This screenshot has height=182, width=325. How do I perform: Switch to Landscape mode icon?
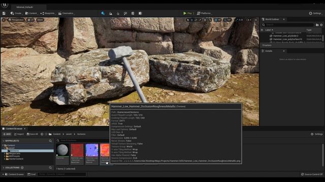pos(111,14)
